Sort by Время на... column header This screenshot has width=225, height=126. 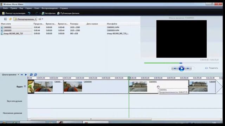pos(51,24)
